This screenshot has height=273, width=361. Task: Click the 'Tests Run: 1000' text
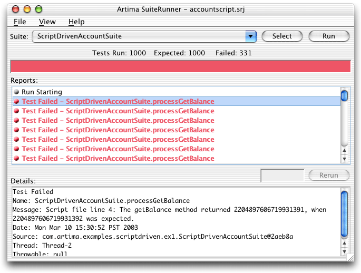tap(119, 53)
